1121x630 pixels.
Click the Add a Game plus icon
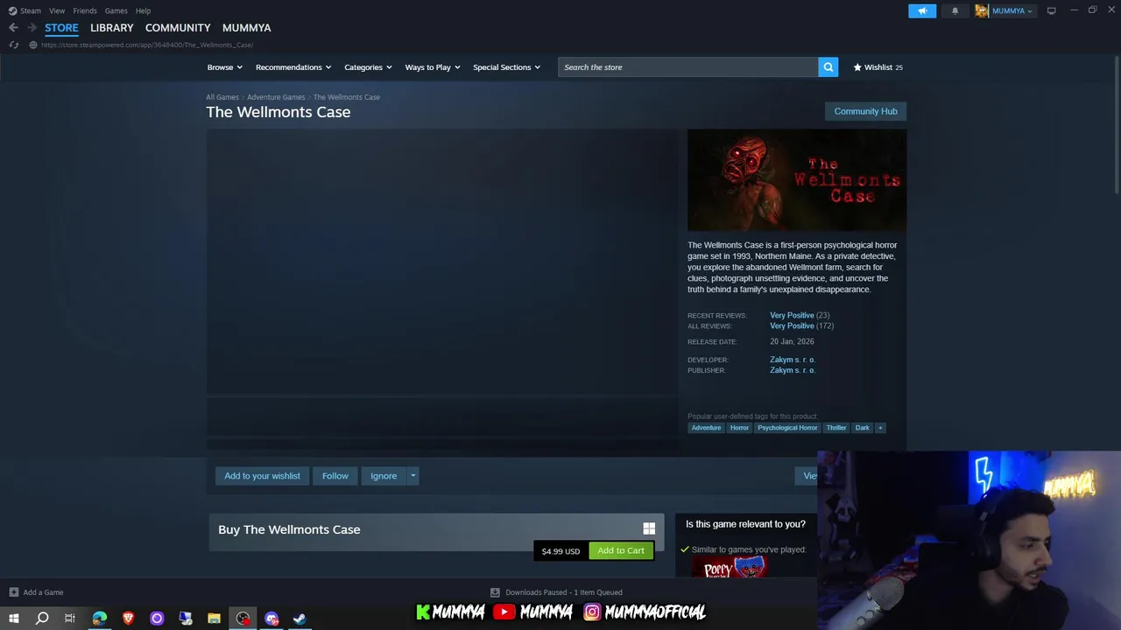pos(13,592)
